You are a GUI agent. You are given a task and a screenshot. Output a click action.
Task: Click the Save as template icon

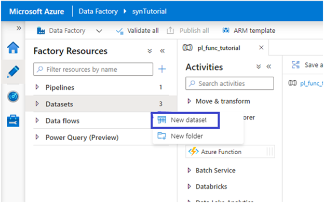point(295,65)
